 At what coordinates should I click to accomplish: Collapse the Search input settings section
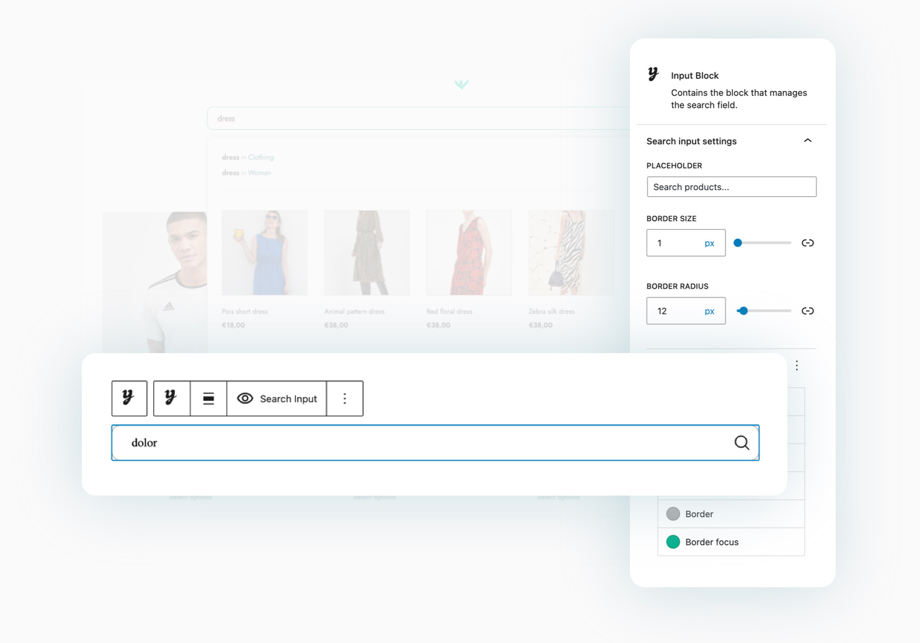click(x=807, y=141)
